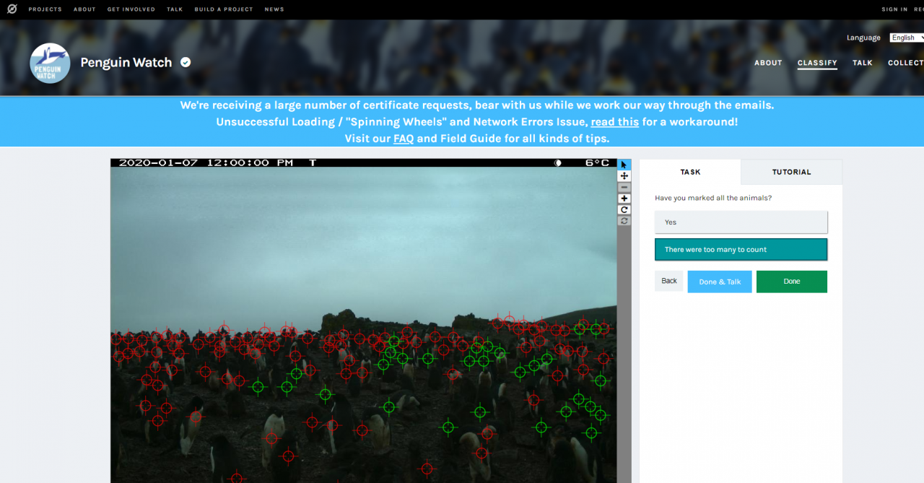
Task: Select the pan move tool
Action: click(x=624, y=176)
